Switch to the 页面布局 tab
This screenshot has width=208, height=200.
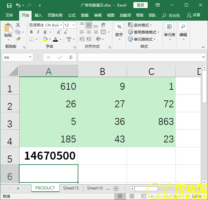pyautogui.click(x=55, y=15)
